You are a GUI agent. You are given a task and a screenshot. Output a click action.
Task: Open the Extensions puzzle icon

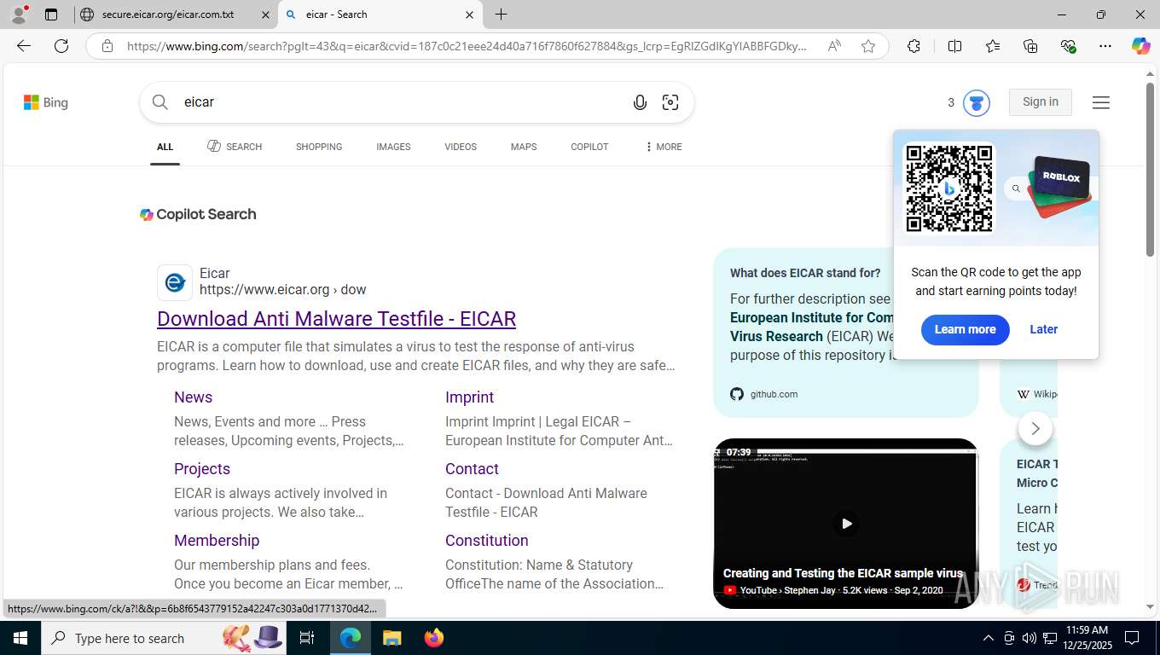[x=913, y=46]
